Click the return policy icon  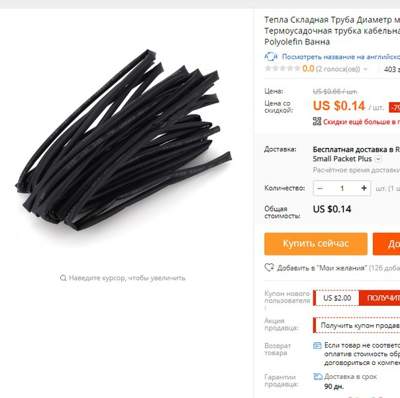click(317, 346)
